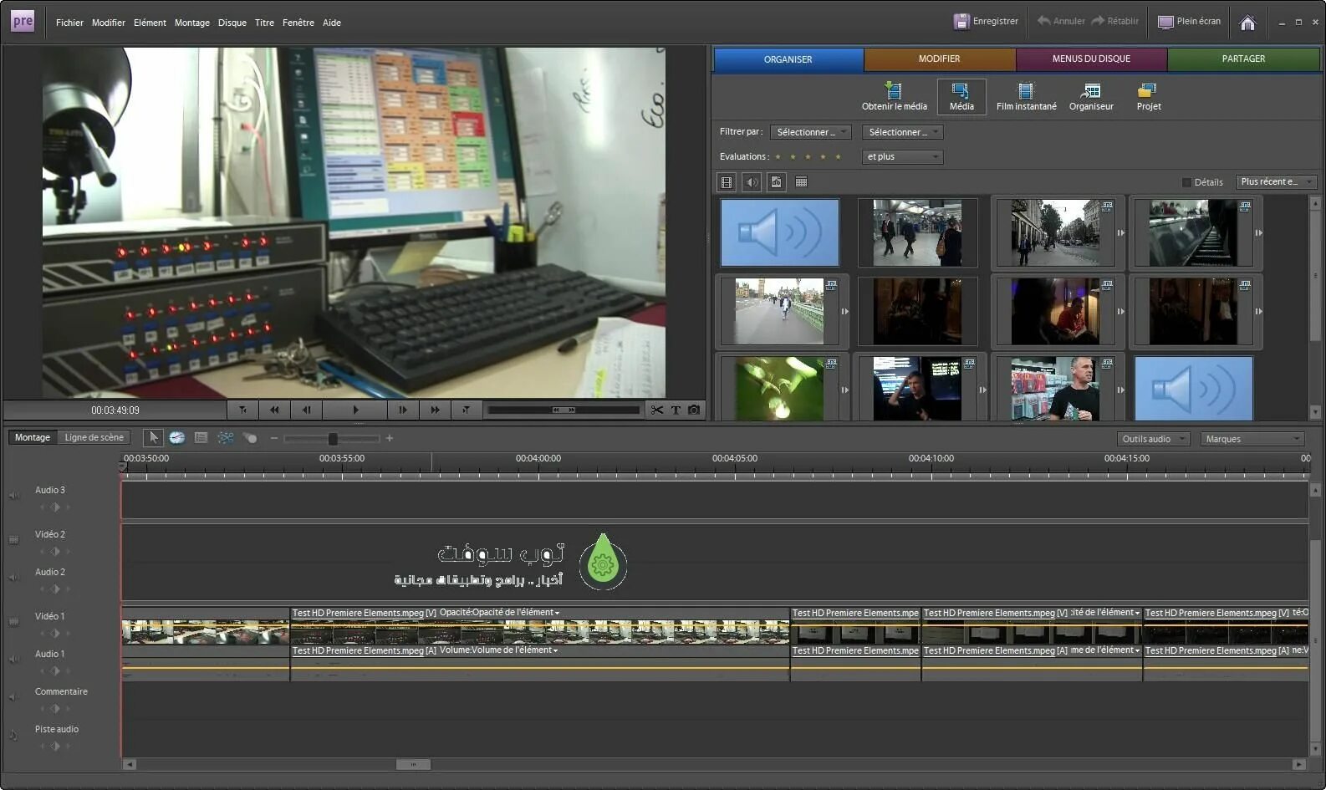
Task: Click the zoom out minus icon on timeline
Action: (273, 438)
